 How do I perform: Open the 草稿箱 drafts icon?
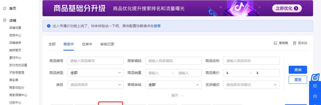(x=275, y=43)
